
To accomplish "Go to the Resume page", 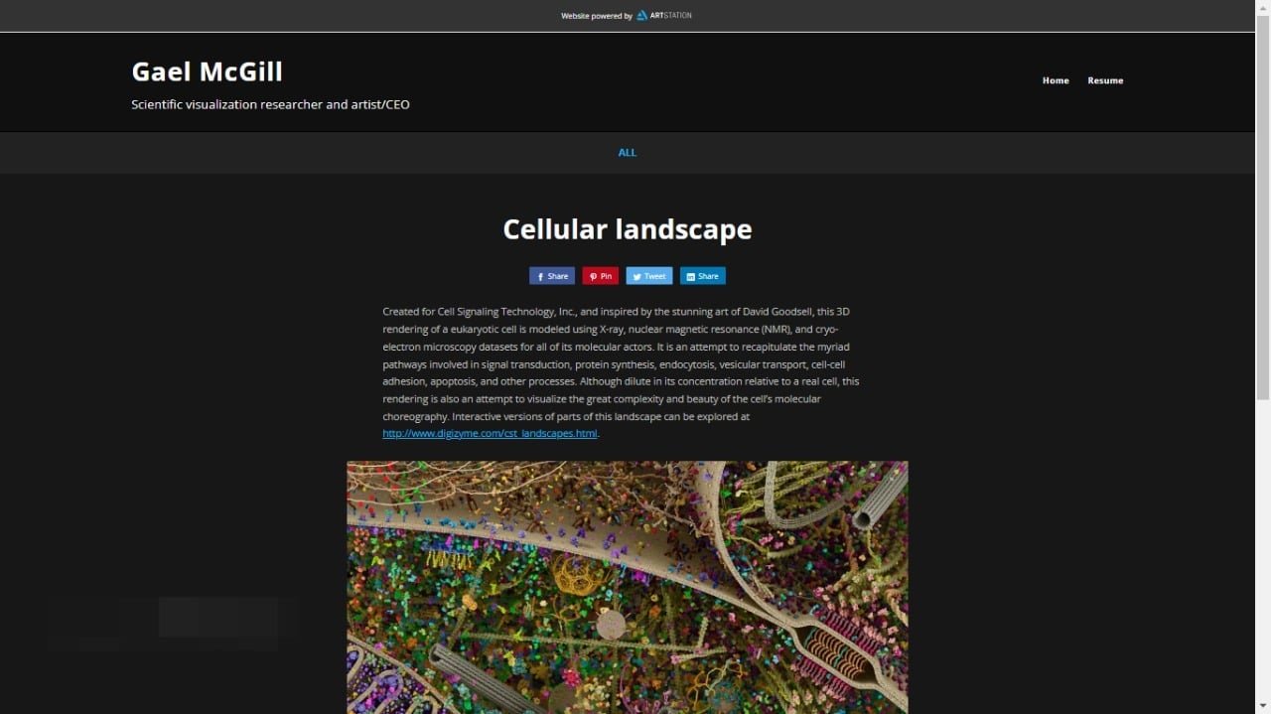I will [1105, 80].
